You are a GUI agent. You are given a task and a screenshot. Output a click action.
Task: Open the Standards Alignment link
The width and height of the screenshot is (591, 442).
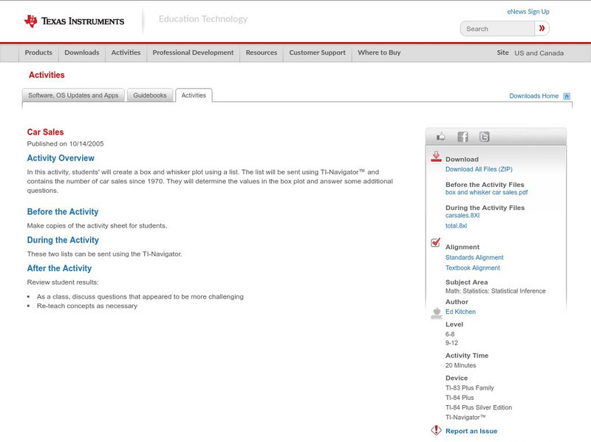(x=474, y=258)
